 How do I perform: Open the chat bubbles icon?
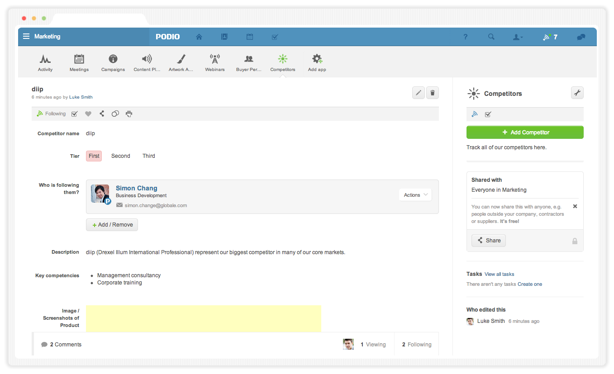[581, 37]
